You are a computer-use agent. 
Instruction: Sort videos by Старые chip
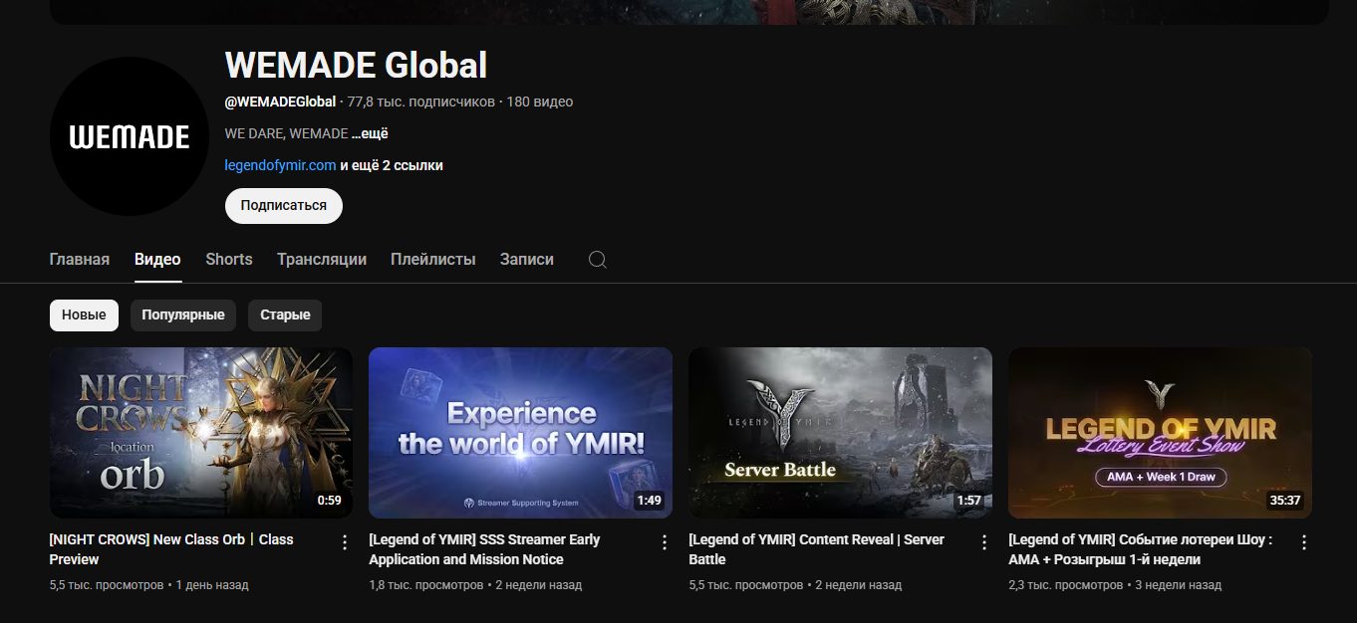pos(285,314)
